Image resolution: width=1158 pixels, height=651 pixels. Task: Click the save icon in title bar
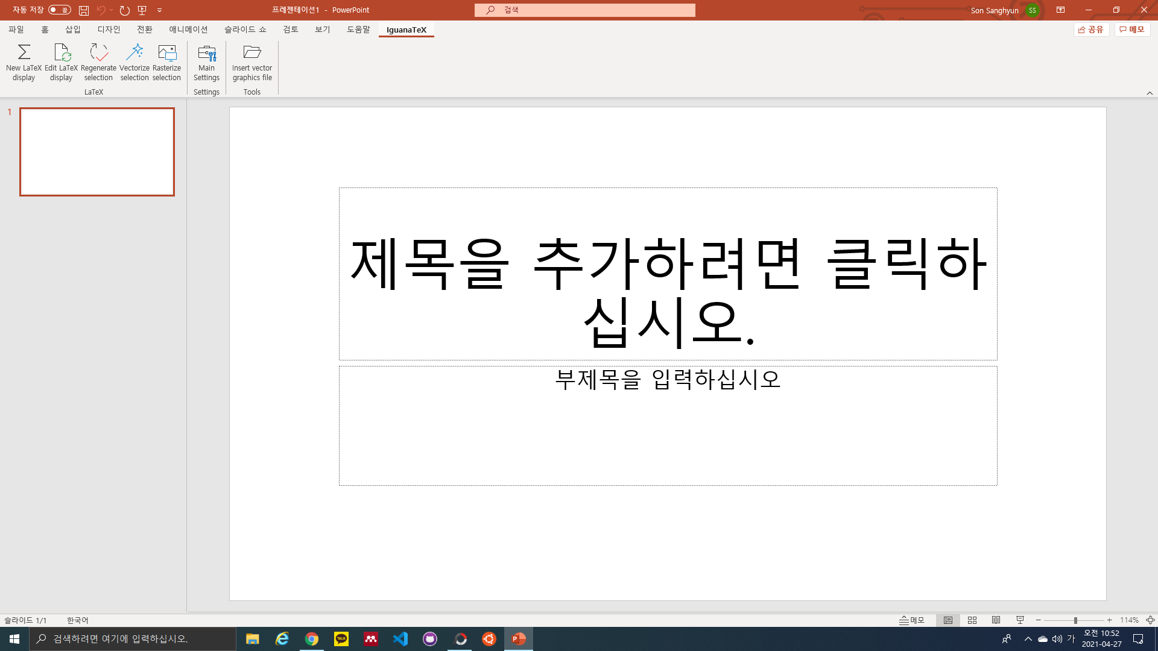tap(84, 10)
